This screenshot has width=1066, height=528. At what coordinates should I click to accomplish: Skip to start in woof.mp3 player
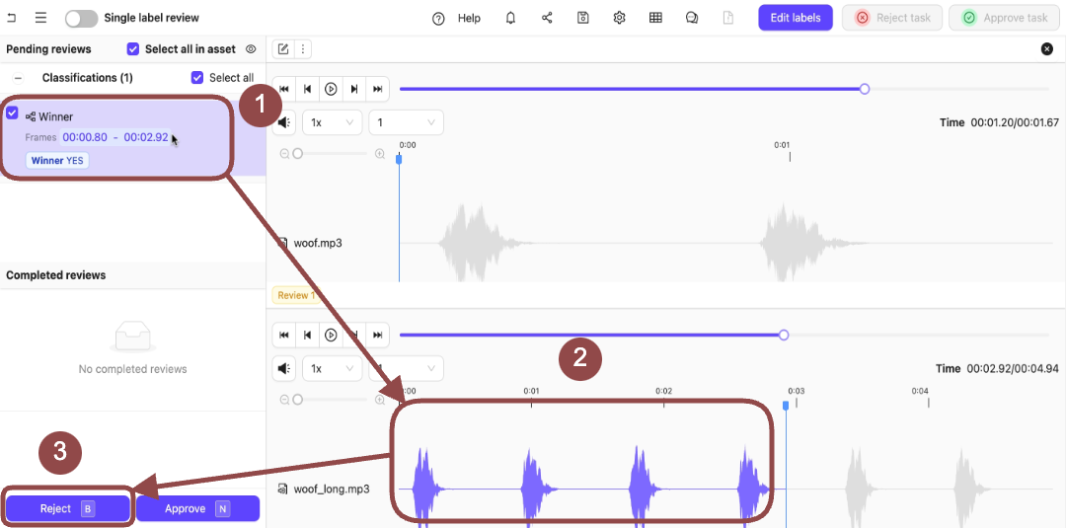click(x=284, y=89)
